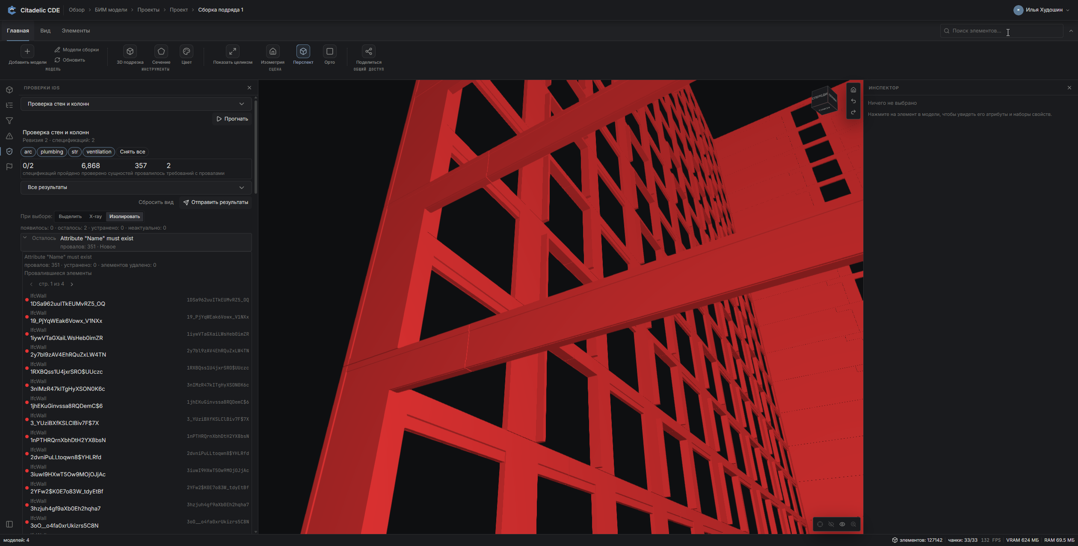Click Отправить результаты button
Screen dimensions: 1078x546
click(216, 202)
